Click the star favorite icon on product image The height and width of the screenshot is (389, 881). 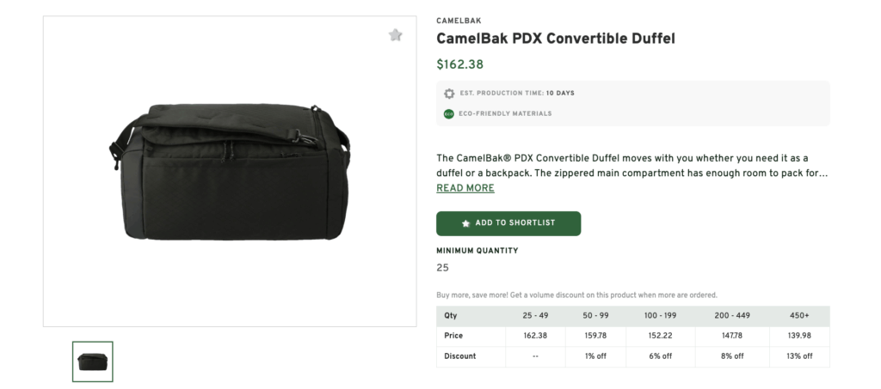(x=395, y=35)
